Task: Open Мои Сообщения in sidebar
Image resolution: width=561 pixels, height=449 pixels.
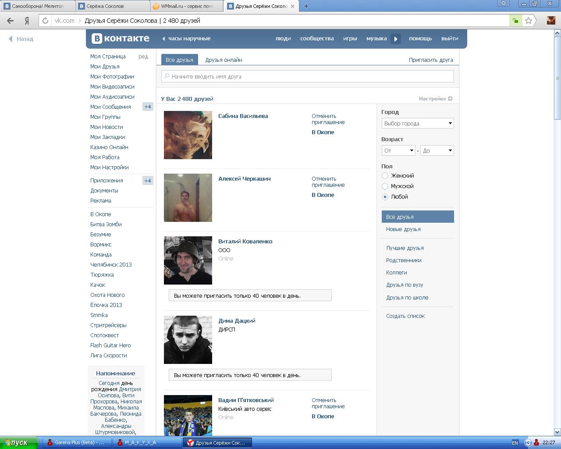Action: 110,107
